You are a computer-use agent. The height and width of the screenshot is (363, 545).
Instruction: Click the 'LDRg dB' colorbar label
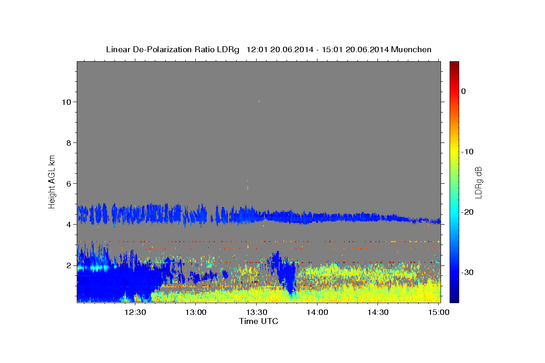tap(478, 182)
